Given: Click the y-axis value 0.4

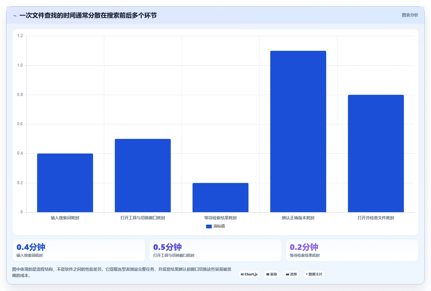Looking at the screenshot, I should [20, 153].
